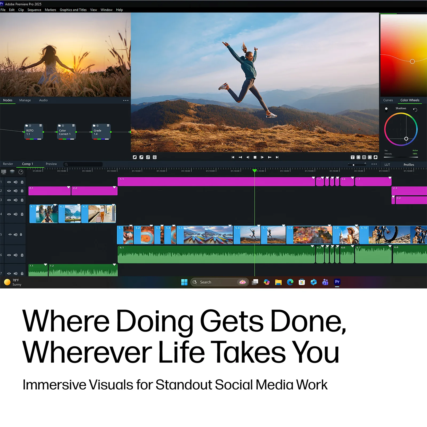Select the eraser tool below the viewer
This screenshot has height=427, width=427.
[375, 157]
